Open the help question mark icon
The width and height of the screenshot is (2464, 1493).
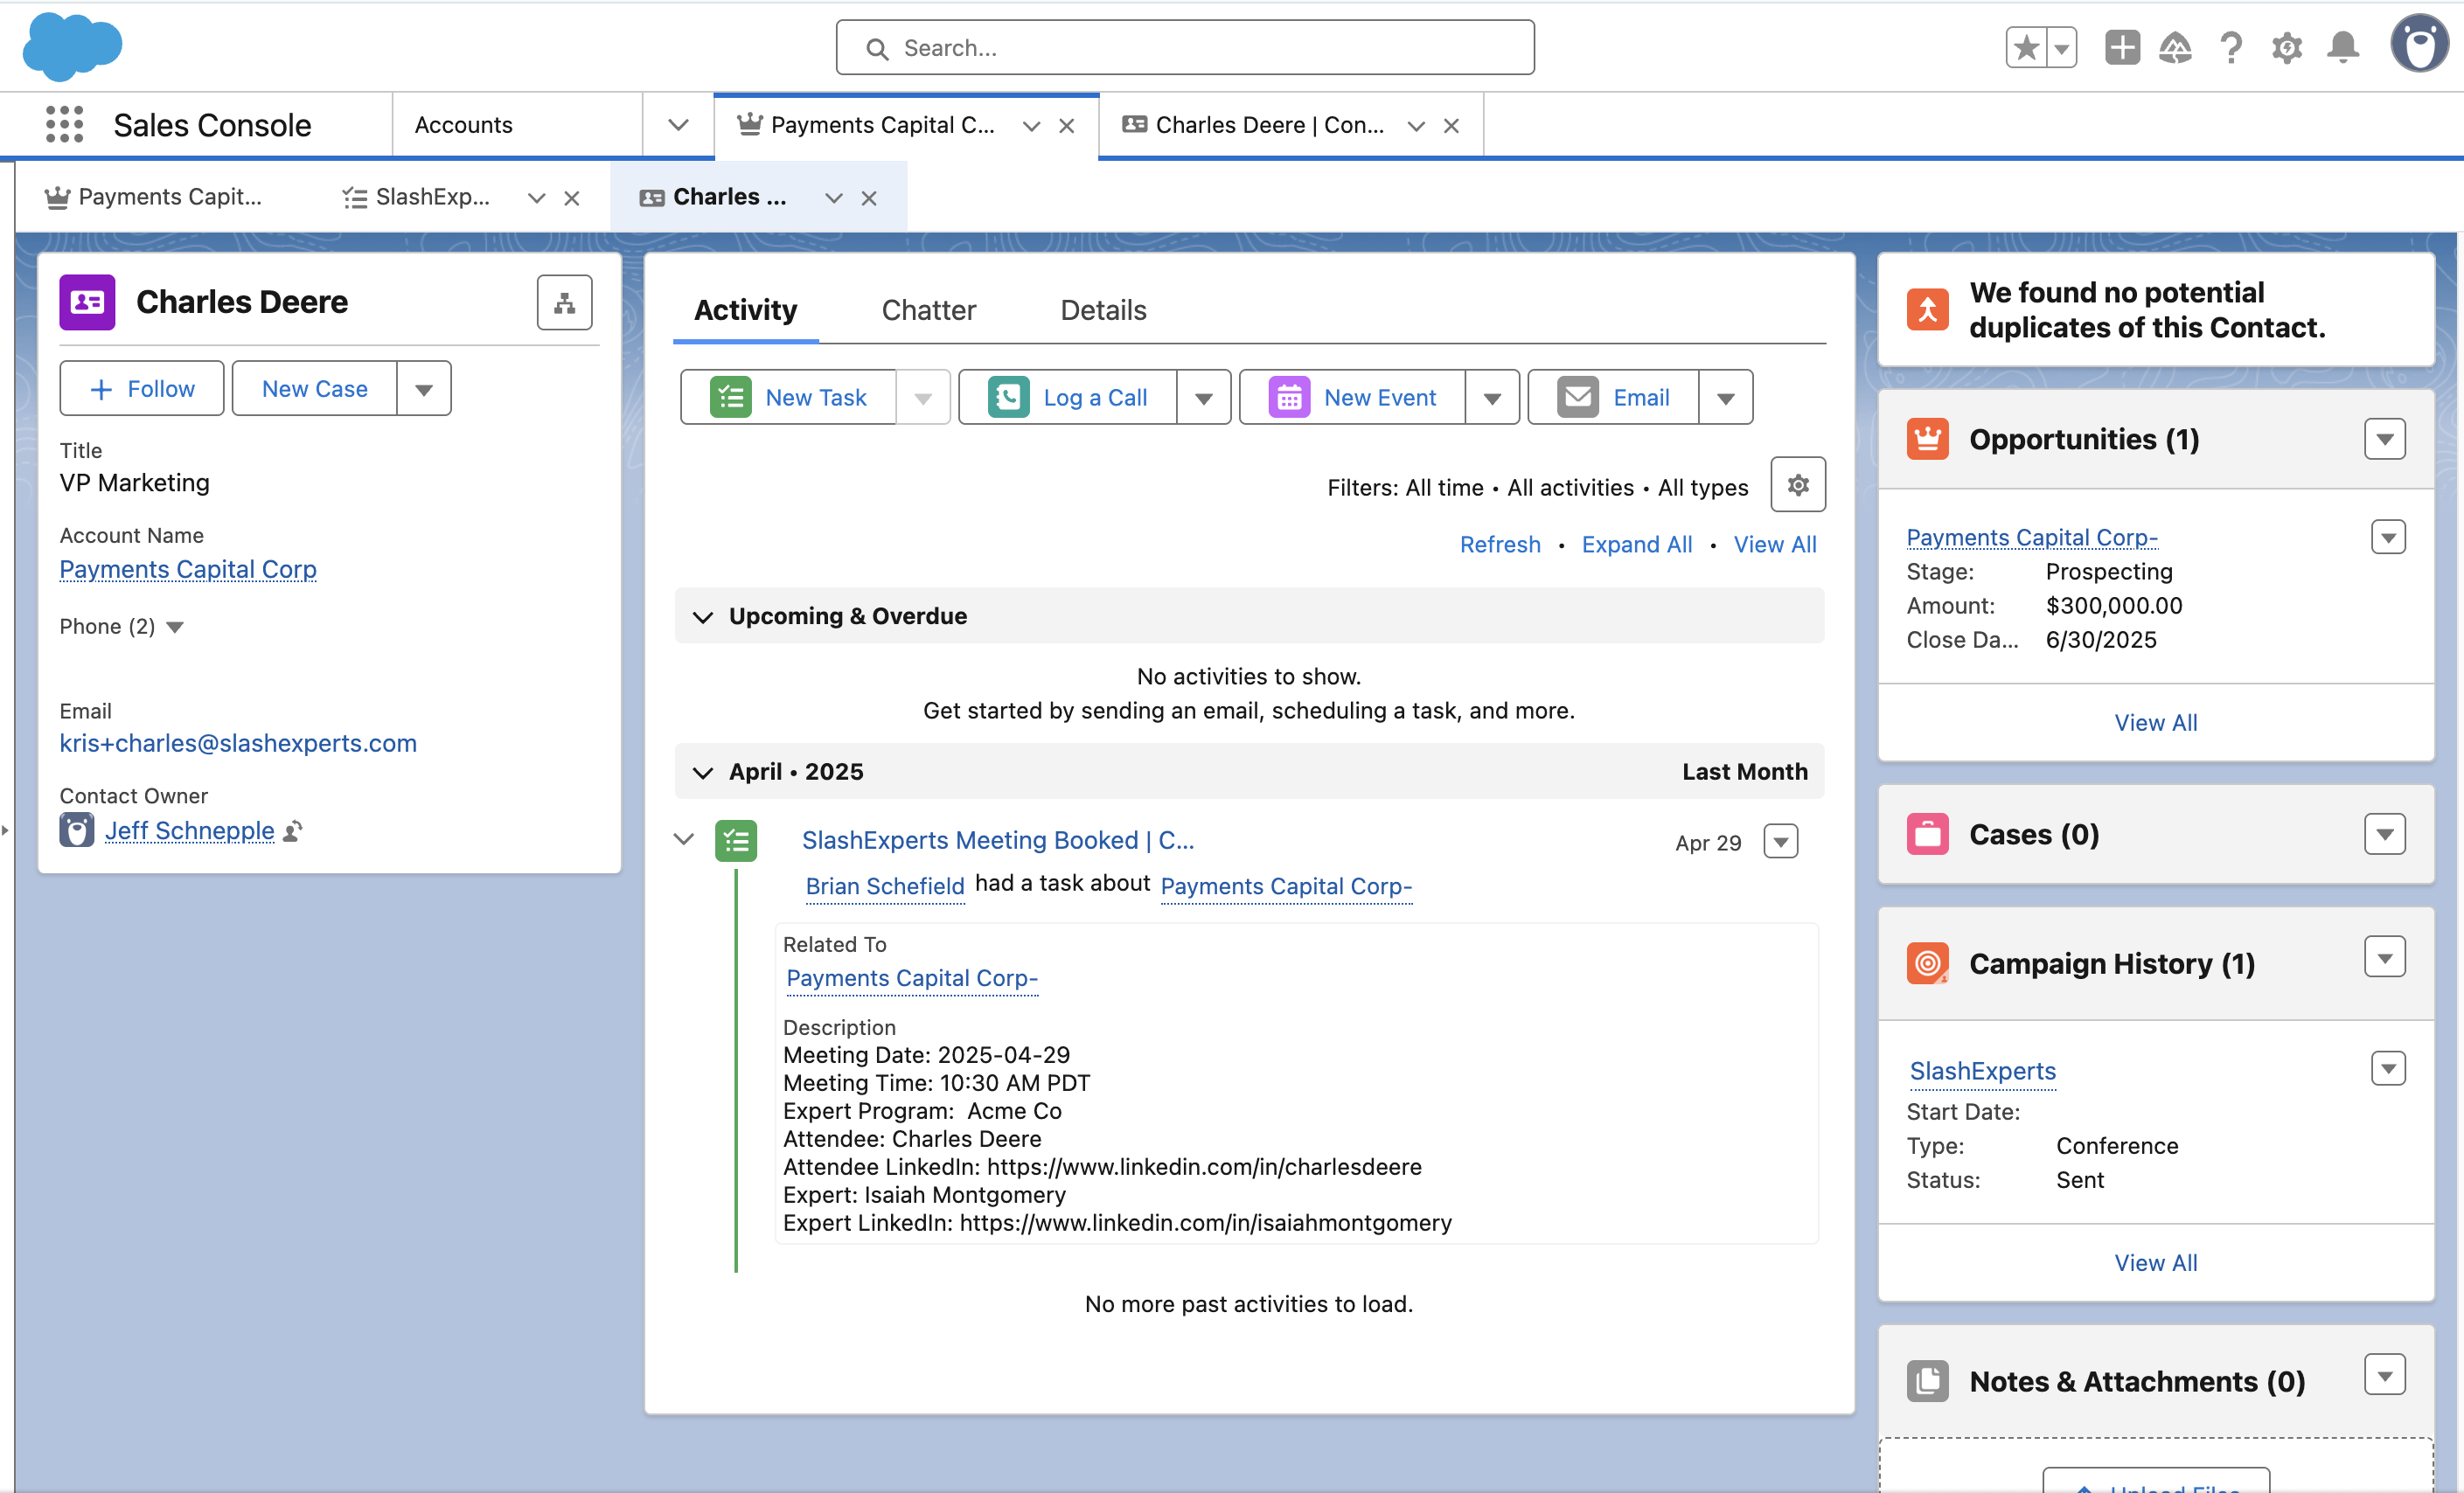(x=2230, y=47)
